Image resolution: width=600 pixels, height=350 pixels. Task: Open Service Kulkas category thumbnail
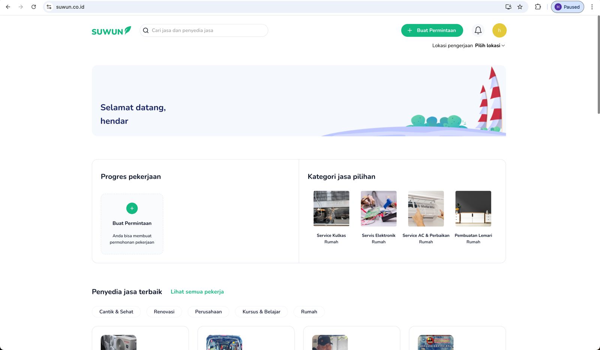331,209
